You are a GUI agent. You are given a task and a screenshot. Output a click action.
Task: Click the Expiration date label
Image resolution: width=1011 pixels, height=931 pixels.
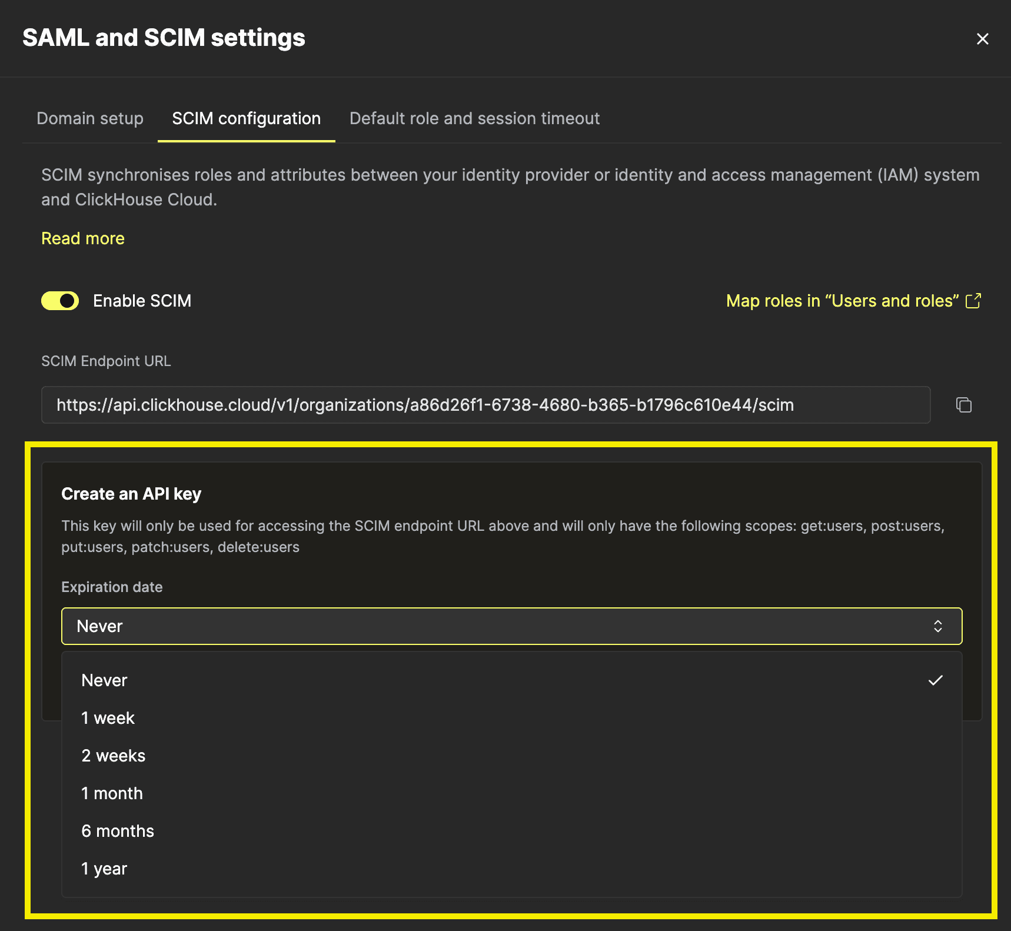(x=112, y=587)
